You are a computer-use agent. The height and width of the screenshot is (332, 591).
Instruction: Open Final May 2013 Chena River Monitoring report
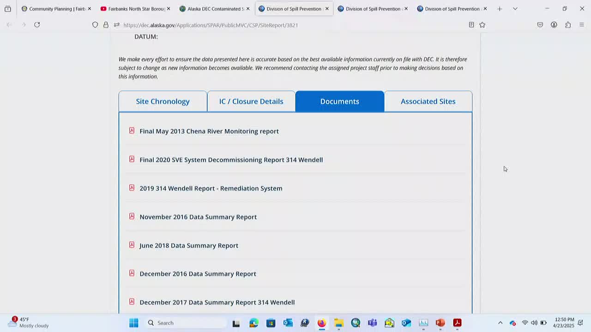coord(209,131)
